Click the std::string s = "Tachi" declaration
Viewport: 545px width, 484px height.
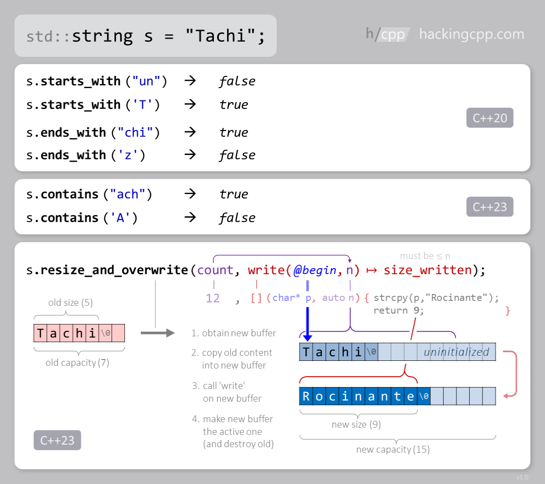[145, 36]
